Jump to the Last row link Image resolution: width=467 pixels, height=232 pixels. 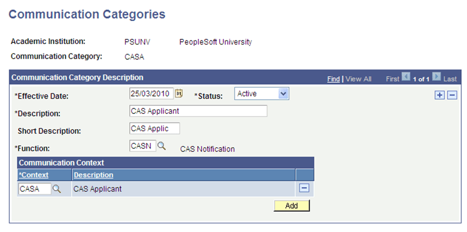click(x=450, y=78)
